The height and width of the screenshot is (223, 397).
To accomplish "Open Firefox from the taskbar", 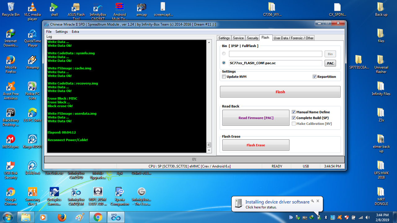I will click(62, 217).
